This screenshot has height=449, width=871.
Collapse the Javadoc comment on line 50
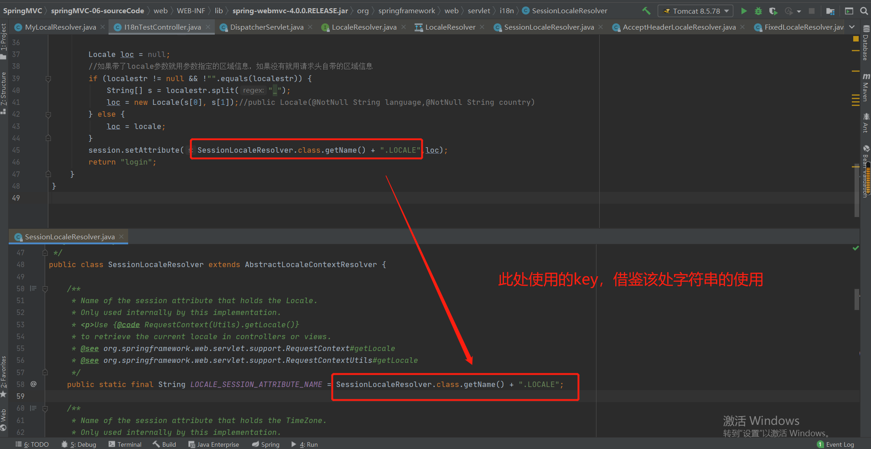45,289
